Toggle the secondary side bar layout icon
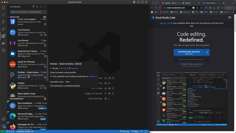 click(142, 2)
